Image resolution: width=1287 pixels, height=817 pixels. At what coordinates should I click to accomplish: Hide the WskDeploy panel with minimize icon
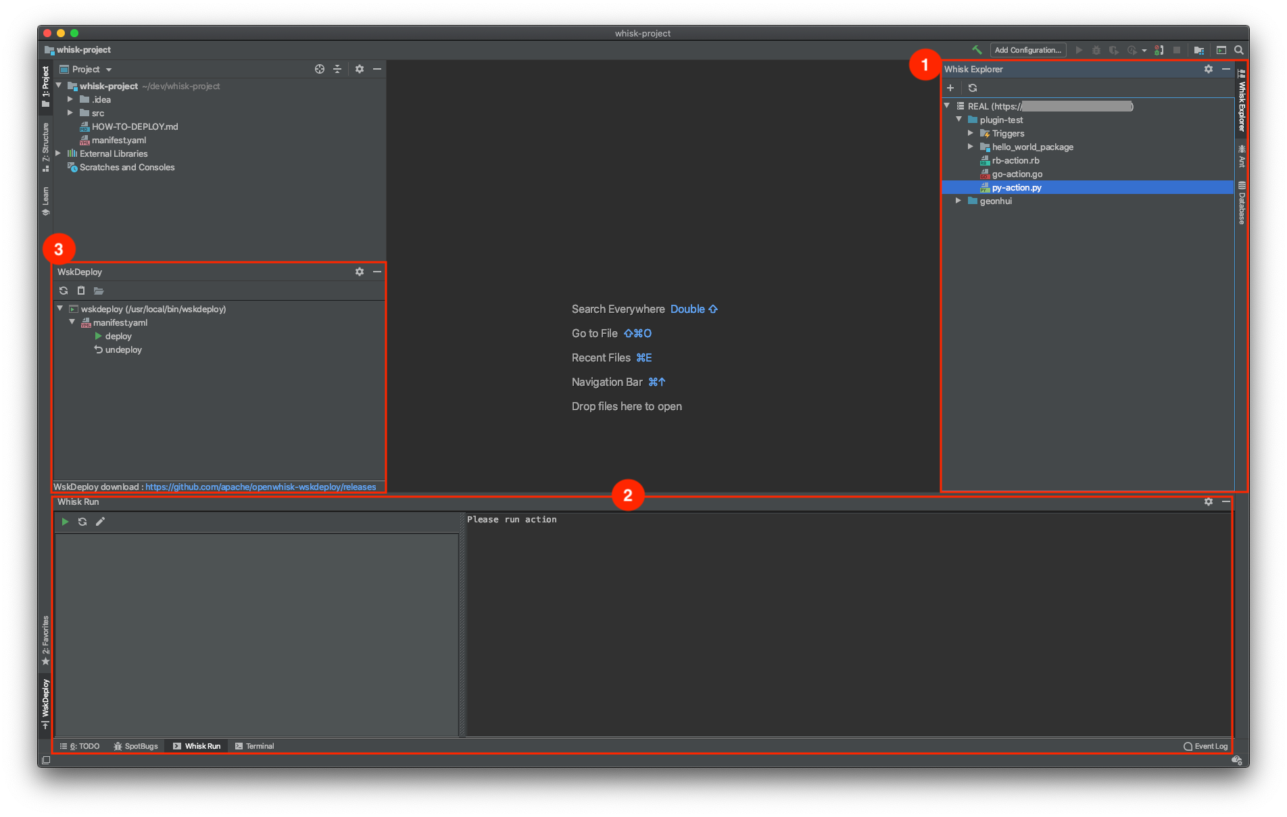click(377, 272)
